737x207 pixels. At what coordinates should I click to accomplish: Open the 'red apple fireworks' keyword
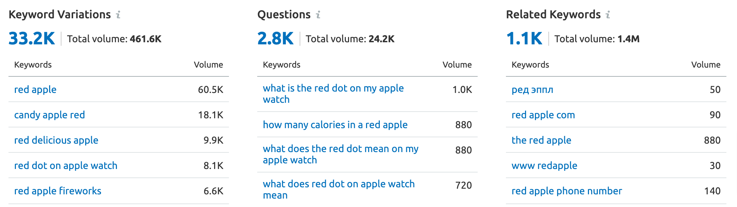[x=57, y=191]
